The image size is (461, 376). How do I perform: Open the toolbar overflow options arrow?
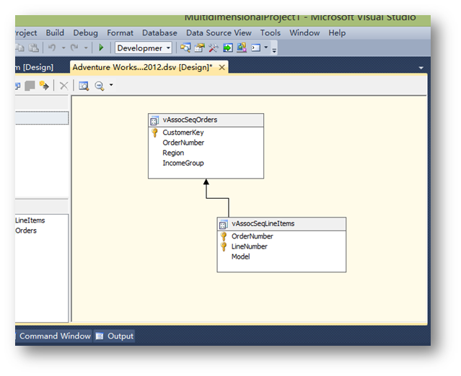[274, 50]
